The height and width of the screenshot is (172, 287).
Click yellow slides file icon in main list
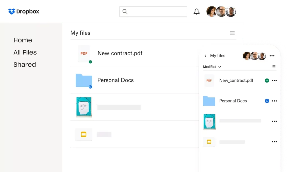coord(84,134)
